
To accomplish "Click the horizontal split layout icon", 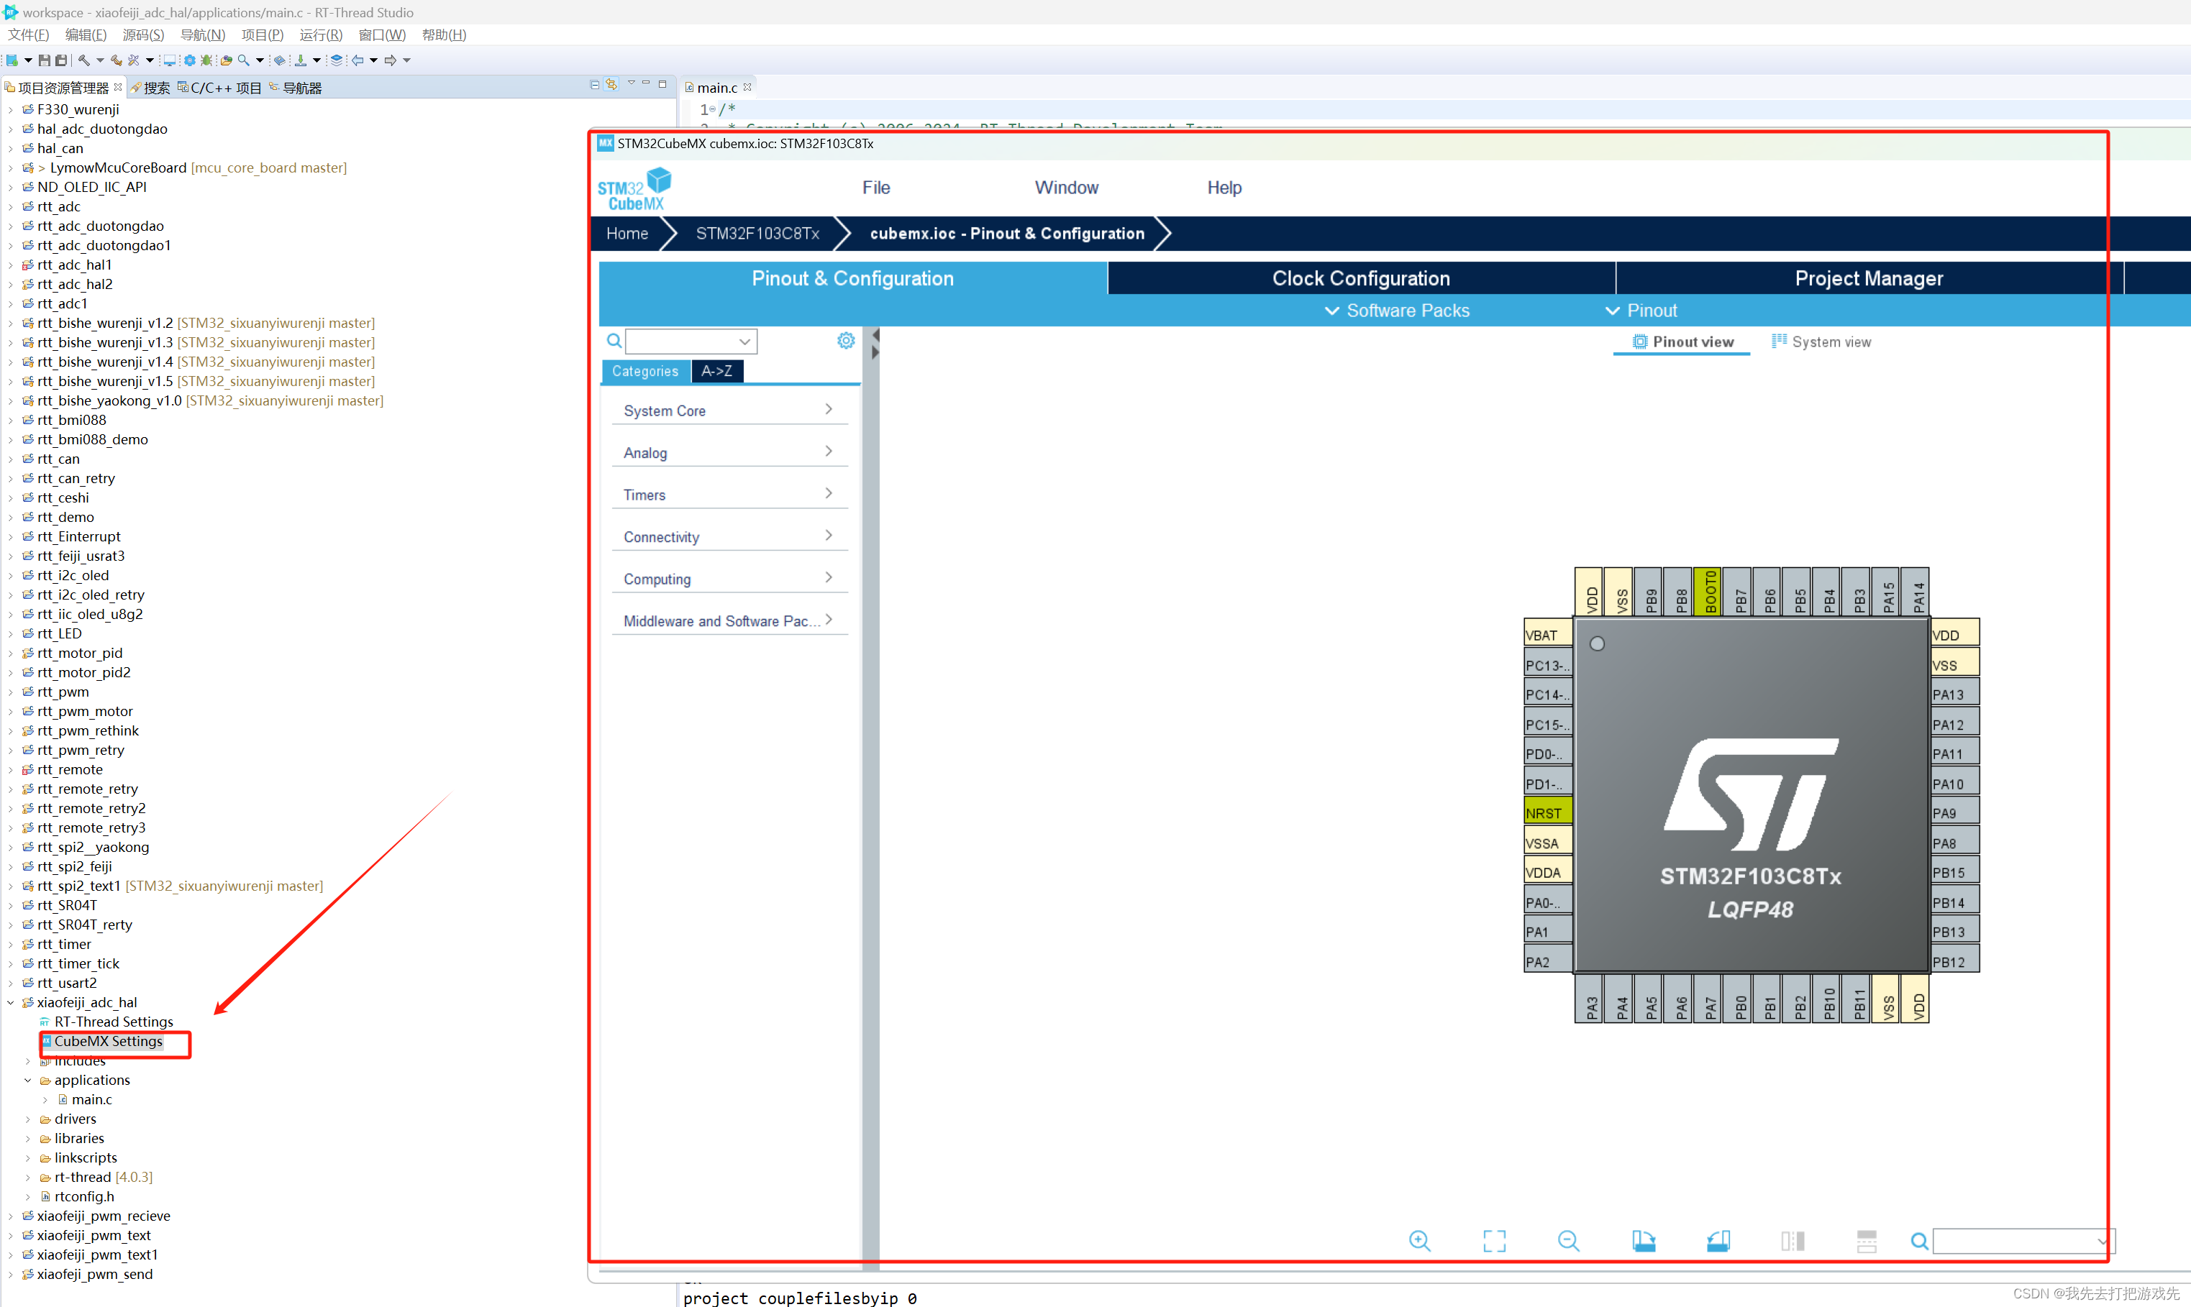I will [x=1866, y=1241].
